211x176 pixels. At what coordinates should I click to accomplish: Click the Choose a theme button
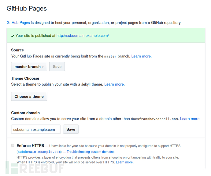click(x=29, y=97)
